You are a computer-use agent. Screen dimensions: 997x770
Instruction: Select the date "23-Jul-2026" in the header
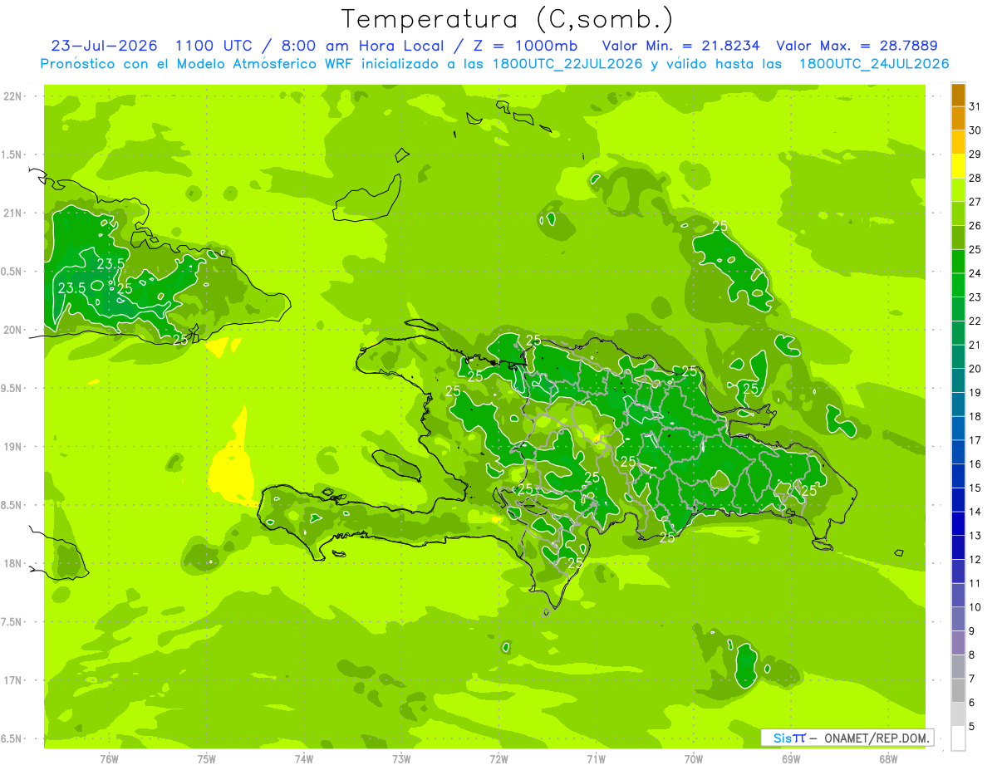[x=106, y=46]
